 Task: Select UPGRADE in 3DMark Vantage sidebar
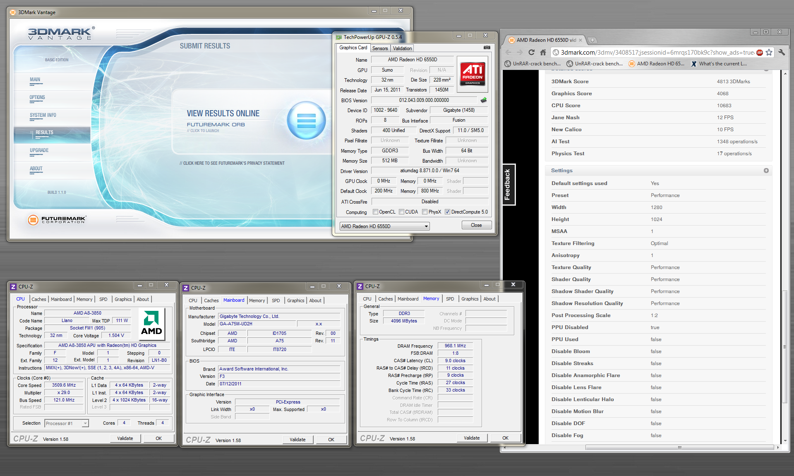(39, 151)
